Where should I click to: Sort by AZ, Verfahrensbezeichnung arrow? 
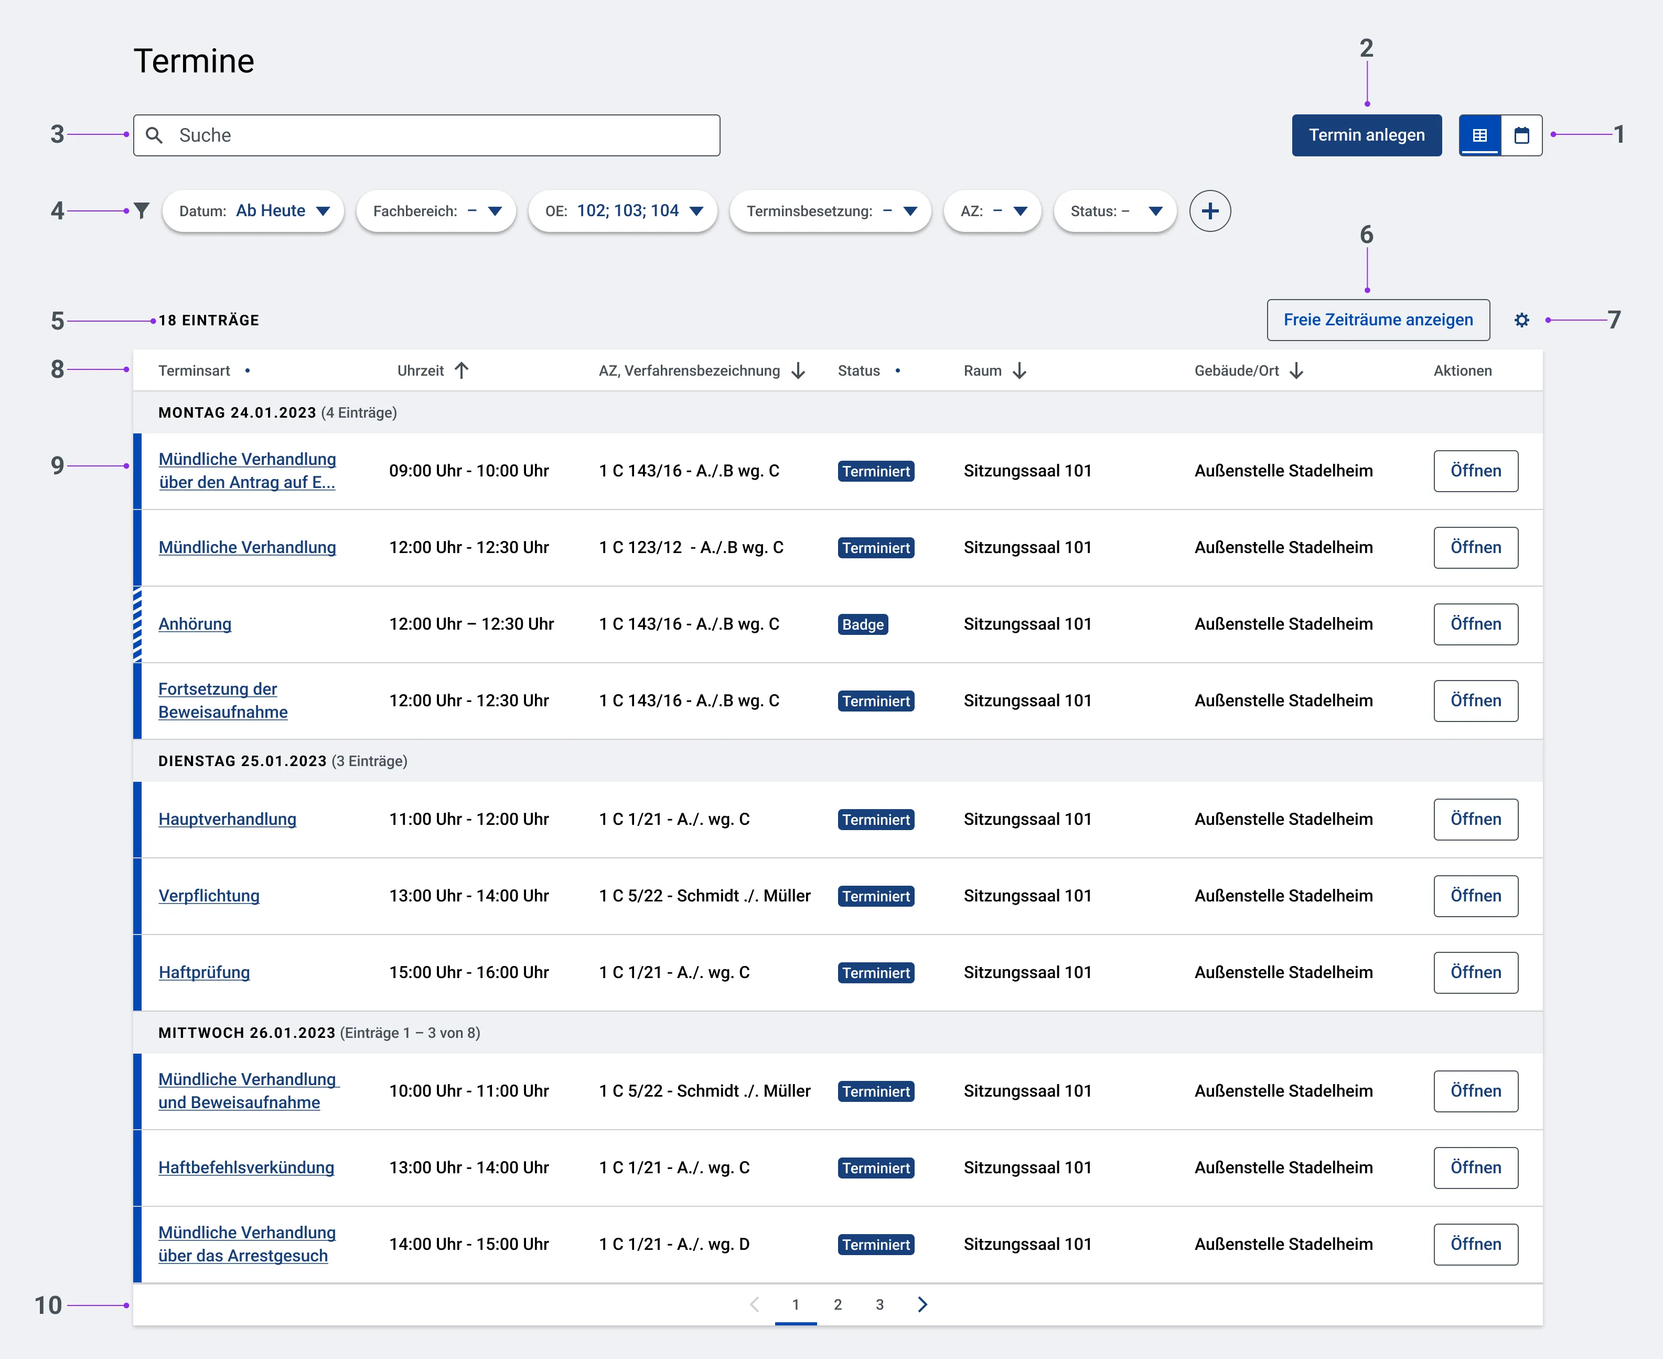[x=798, y=370]
